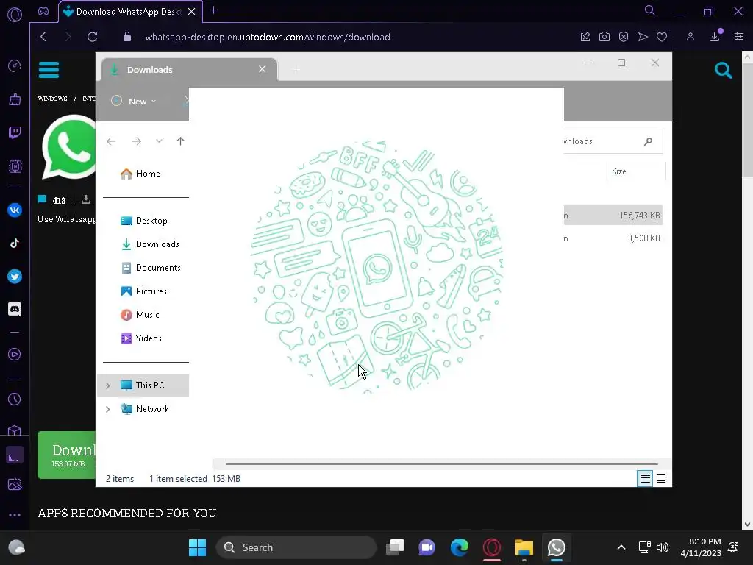Select Downloads in navigation pane

tap(150, 244)
